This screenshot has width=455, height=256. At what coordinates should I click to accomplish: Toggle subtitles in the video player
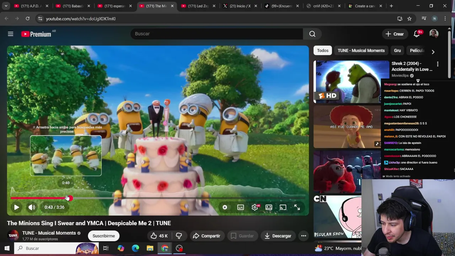[x=241, y=207]
